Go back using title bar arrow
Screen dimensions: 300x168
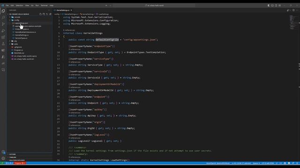106,6
